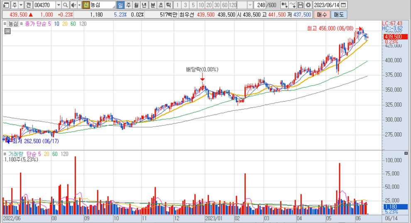The height and width of the screenshot is (223, 411).
Task: Click the speaker sound icon
Action: tap(73, 5)
